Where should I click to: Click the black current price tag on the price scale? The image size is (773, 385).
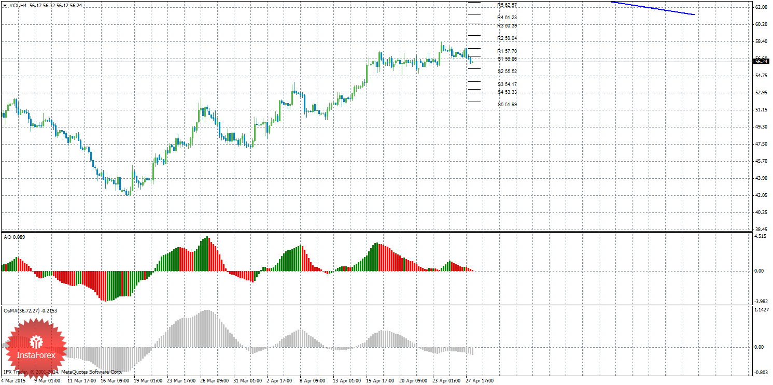[761, 62]
